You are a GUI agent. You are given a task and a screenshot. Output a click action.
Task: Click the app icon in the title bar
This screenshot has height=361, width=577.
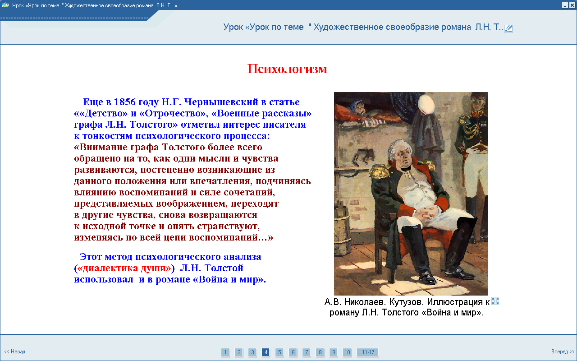5,5
